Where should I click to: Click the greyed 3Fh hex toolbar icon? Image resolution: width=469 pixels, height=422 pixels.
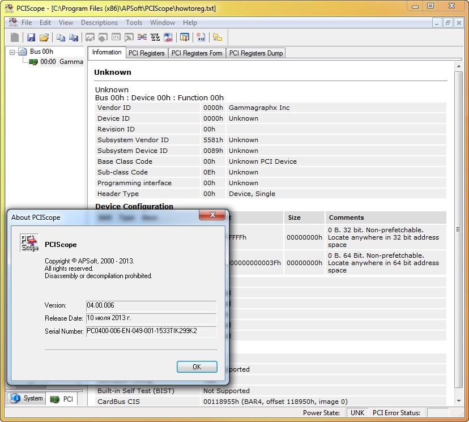(x=116, y=37)
